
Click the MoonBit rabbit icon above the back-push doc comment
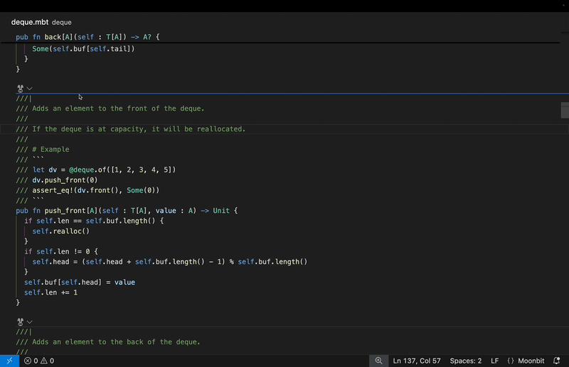point(21,322)
